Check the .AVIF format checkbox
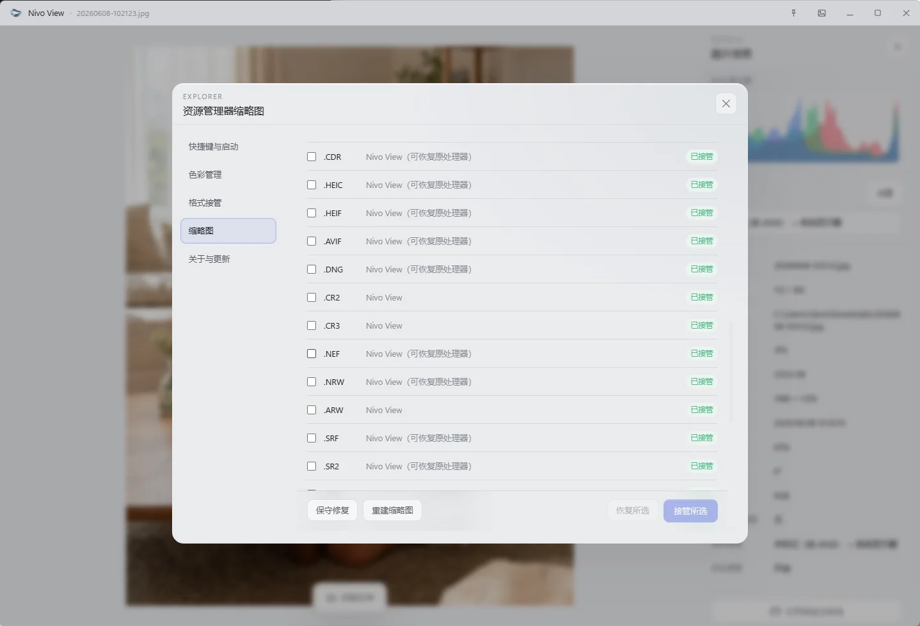Viewport: 920px width, 626px height. [312, 241]
